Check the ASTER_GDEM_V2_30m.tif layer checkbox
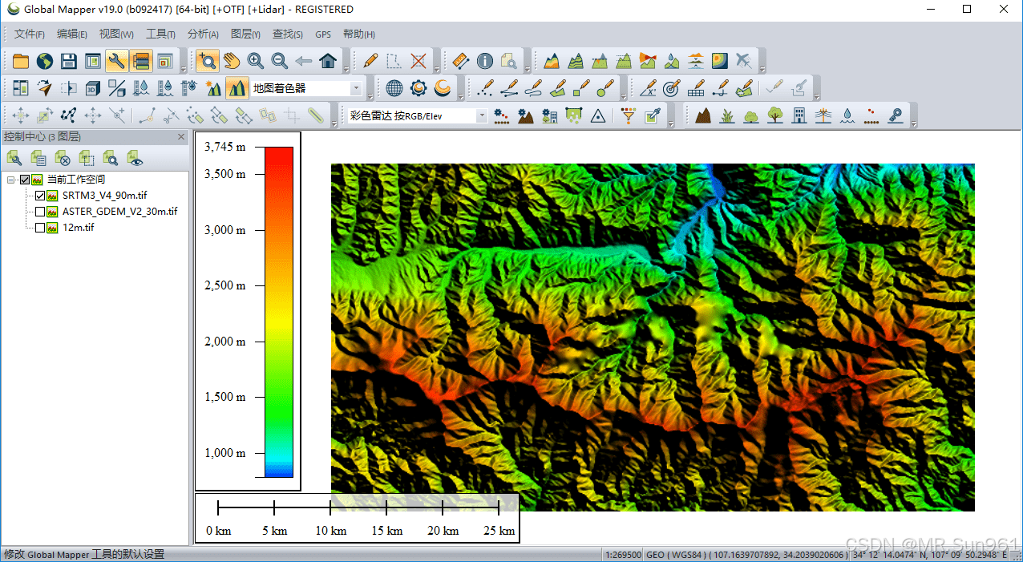The image size is (1023, 562). tap(40, 212)
